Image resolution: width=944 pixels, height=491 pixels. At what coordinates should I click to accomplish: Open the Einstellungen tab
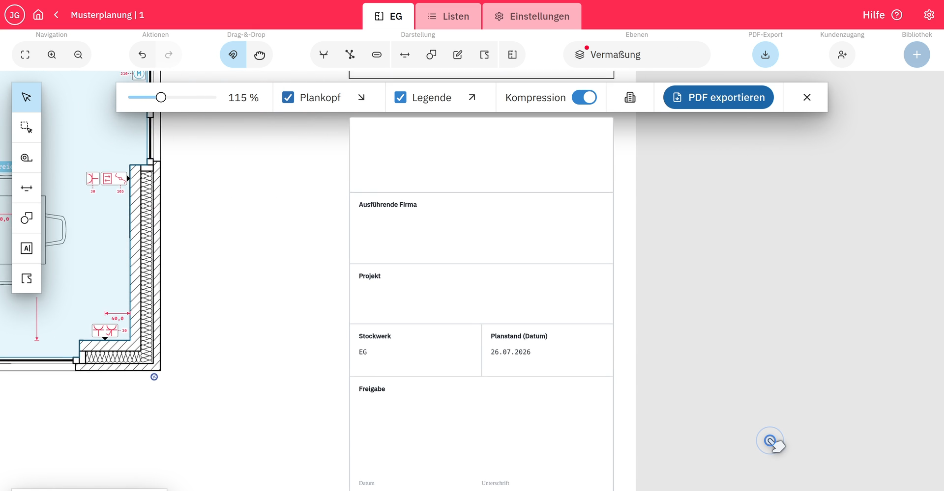pos(532,16)
